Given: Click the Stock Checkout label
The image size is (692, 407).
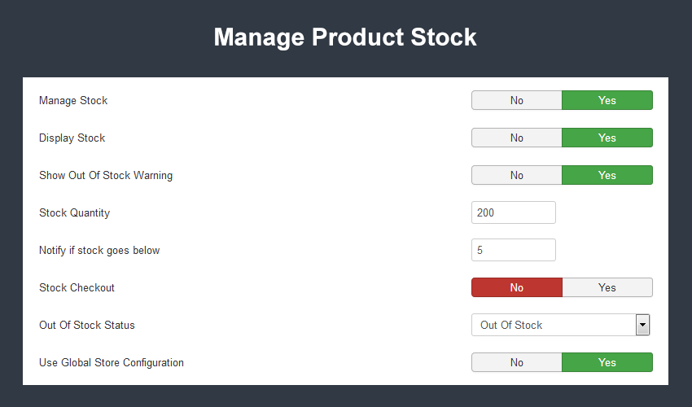Looking at the screenshot, I should coord(77,288).
